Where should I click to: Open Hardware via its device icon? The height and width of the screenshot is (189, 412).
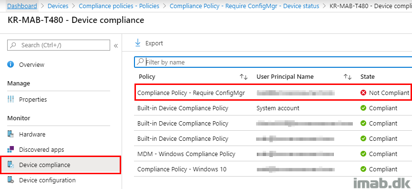[x=10, y=134]
